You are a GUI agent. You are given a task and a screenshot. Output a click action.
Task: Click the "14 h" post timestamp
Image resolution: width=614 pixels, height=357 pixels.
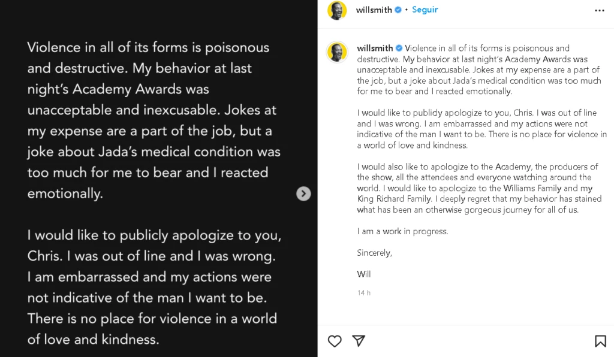coord(364,293)
